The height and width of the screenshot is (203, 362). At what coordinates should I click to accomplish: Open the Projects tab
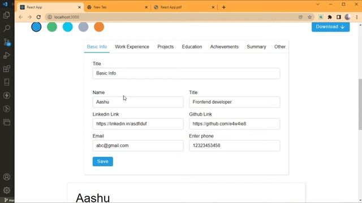point(166,47)
